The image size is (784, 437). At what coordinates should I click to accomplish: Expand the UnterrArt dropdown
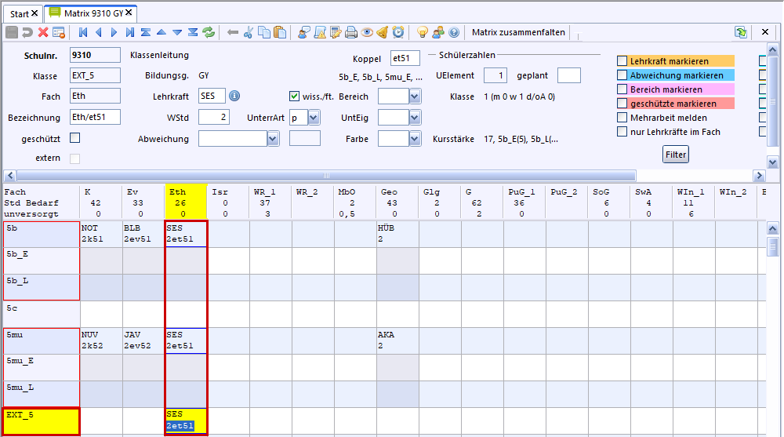(x=314, y=118)
